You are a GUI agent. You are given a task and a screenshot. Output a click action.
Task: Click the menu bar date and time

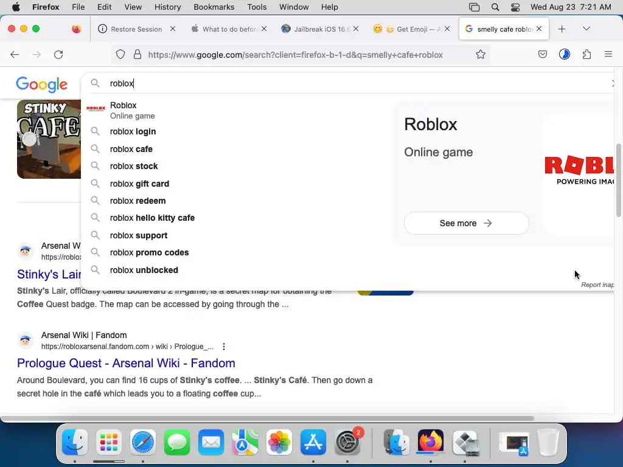tap(571, 7)
